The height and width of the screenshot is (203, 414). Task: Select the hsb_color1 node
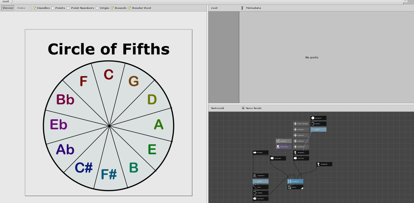(x=284, y=146)
